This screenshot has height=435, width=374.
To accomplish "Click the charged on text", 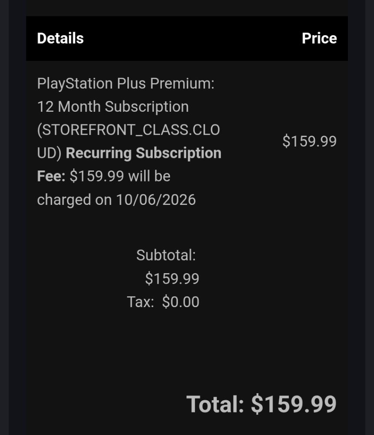I will pos(74,200).
